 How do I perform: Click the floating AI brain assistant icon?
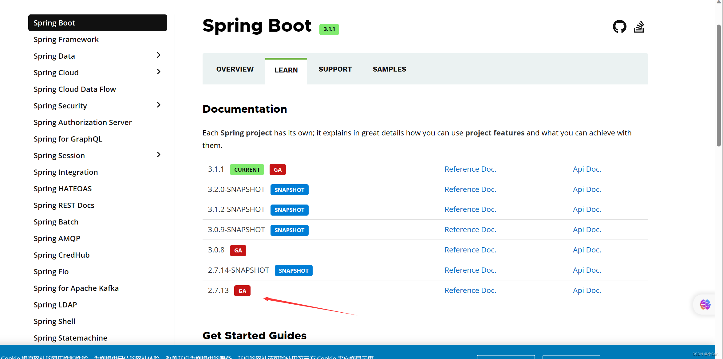click(x=705, y=304)
